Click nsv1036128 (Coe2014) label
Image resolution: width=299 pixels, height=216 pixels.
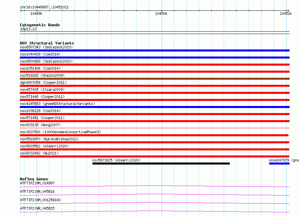point(40,111)
